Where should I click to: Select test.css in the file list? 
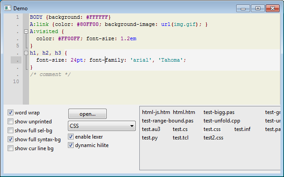point(212,129)
